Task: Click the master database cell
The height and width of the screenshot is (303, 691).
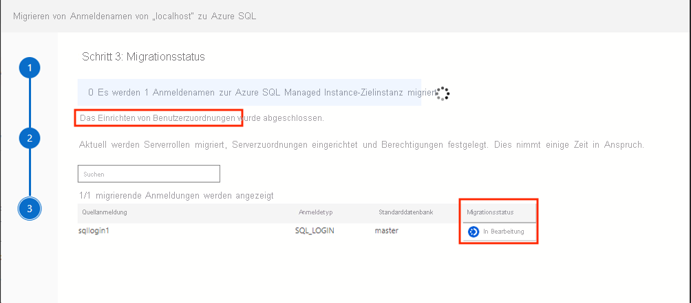Action: click(387, 231)
